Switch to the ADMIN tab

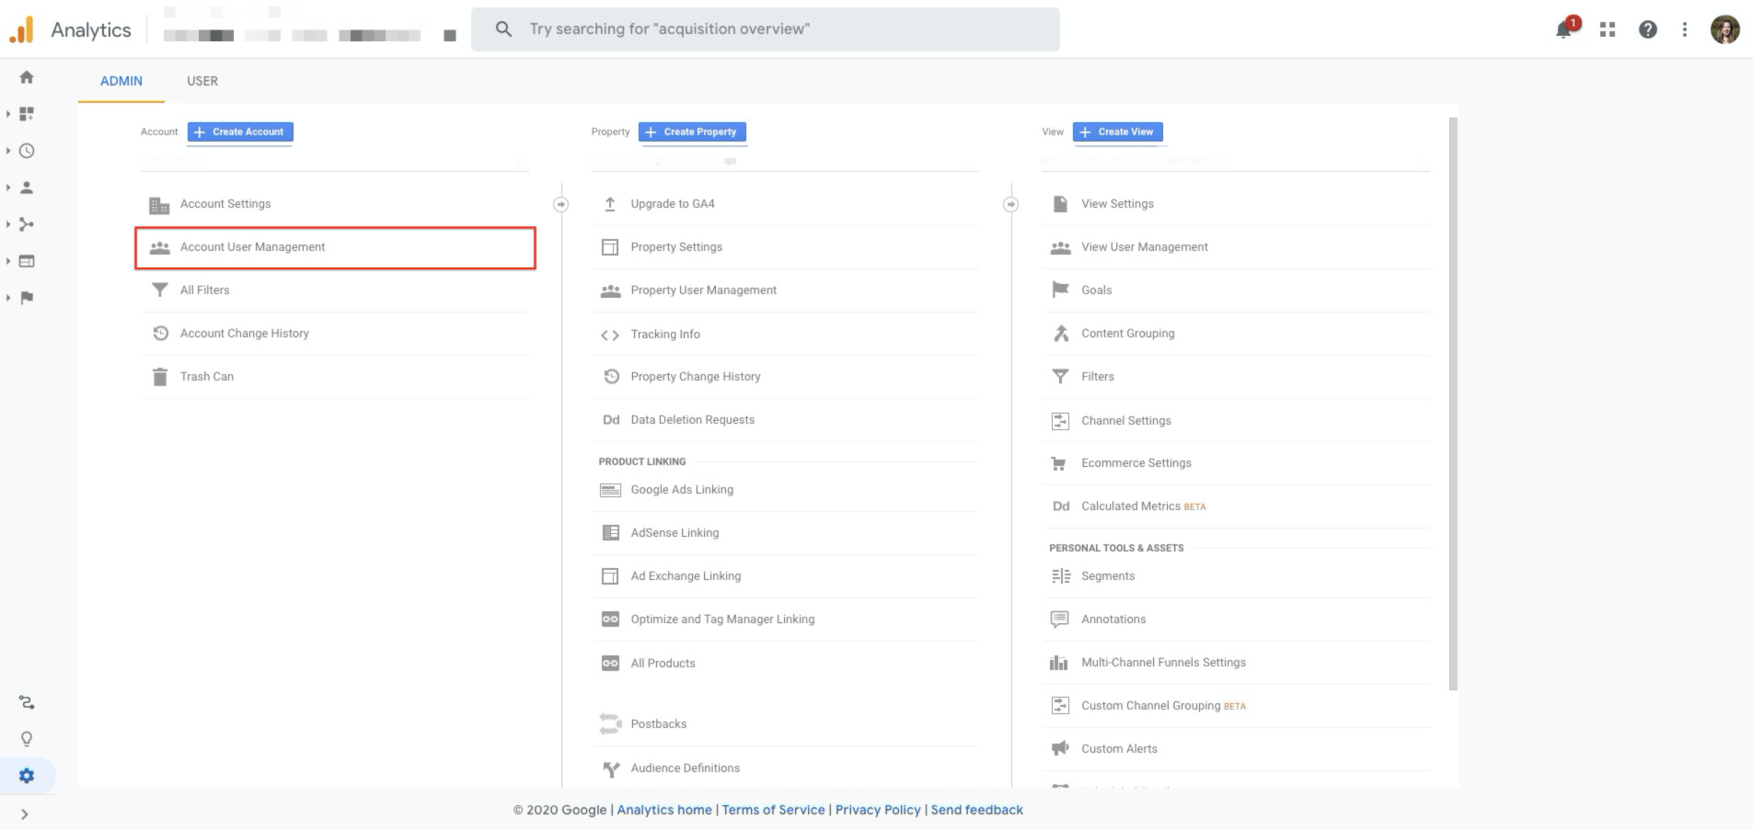click(x=121, y=81)
